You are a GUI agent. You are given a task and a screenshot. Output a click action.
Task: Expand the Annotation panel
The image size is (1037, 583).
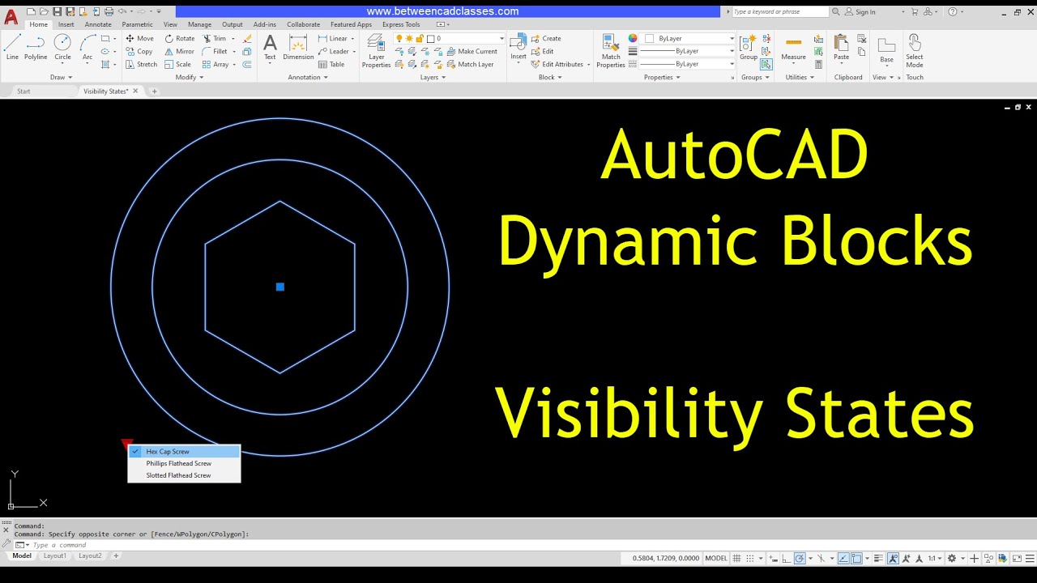click(308, 77)
